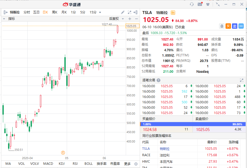Click the E earnings marker on chart
The height and width of the screenshot is (168, 247).
63,152
